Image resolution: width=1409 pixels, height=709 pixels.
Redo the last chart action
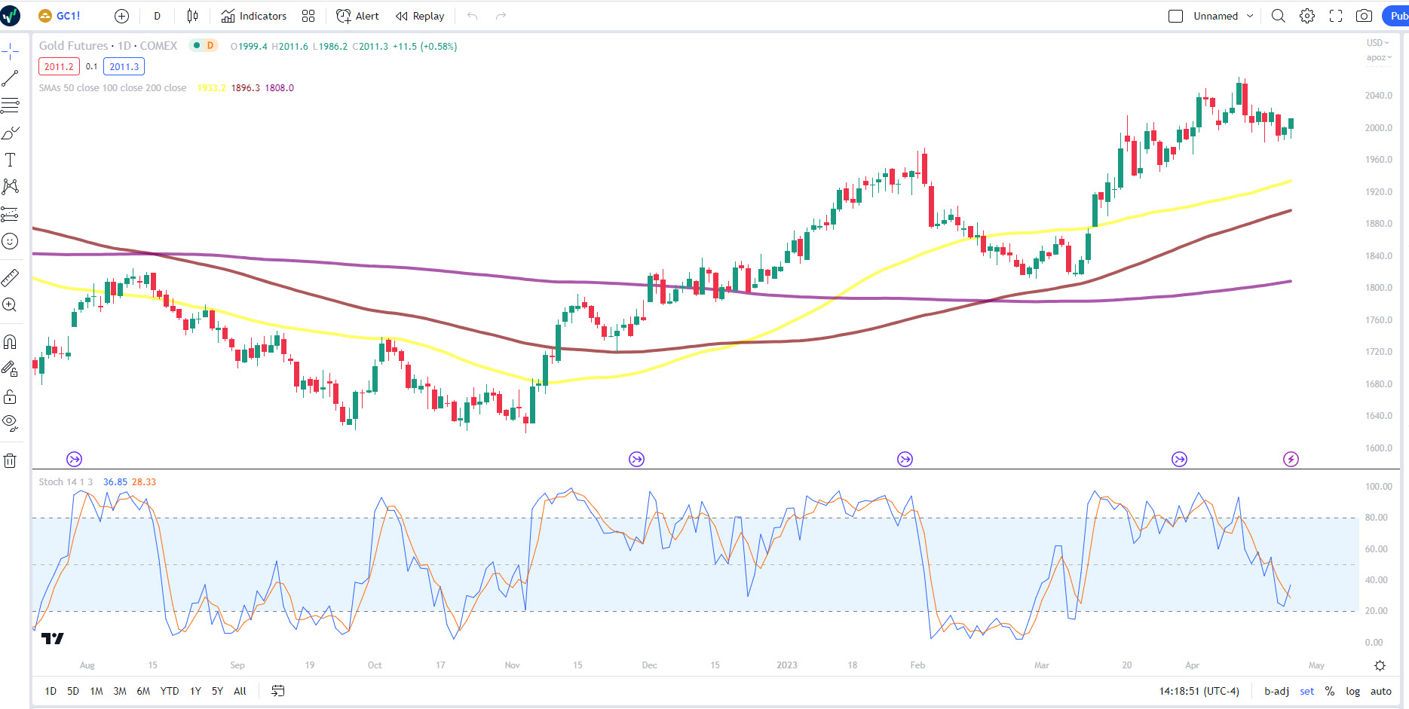click(x=501, y=16)
